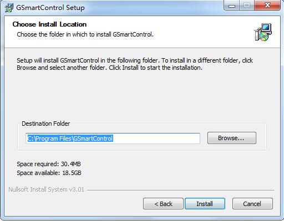
Task: Click the highlighted C:\Program Files\GSmartControl path
Action: (70, 138)
